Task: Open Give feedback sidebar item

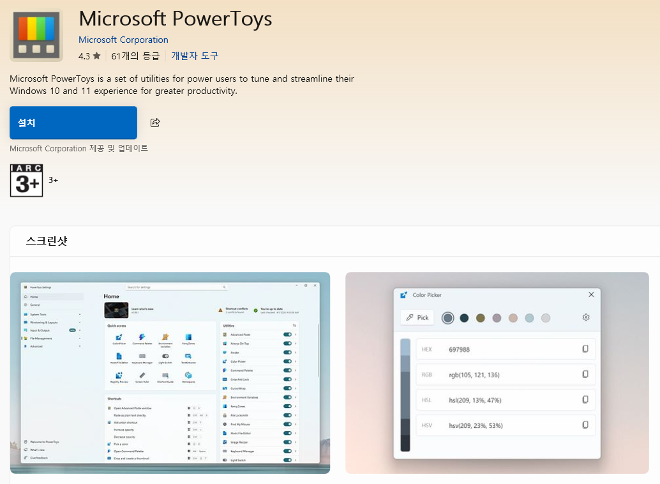Action: (36, 457)
